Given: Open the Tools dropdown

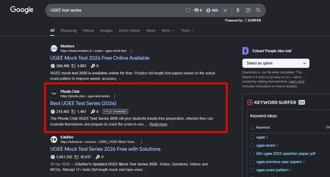Looking at the screenshot, I should (x=187, y=30).
